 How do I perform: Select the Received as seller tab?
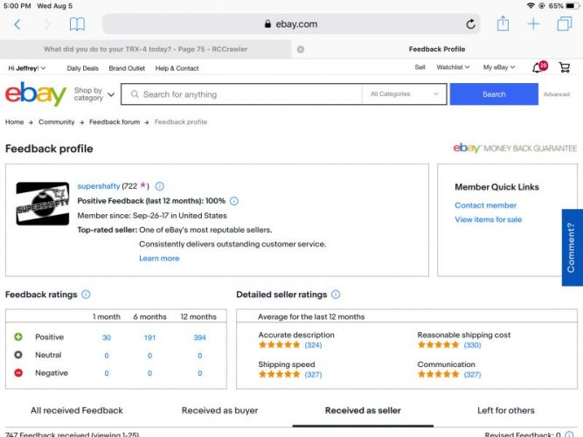click(363, 410)
